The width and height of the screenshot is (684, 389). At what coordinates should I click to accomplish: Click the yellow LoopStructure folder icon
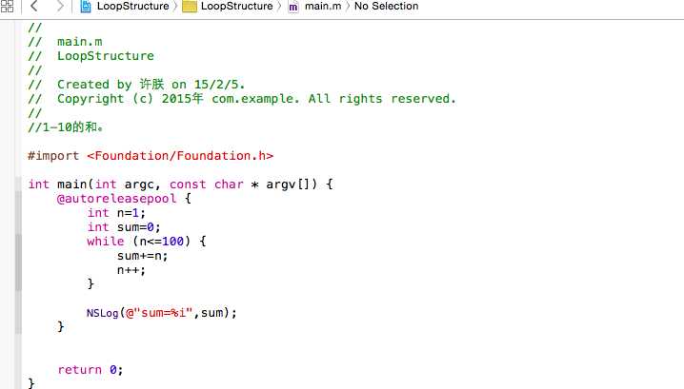(x=190, y=7)
